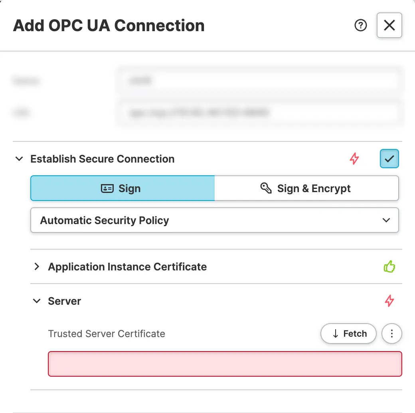This screenshot has width=415, height=413.
Task: Open the three-dot menu next to Fetch
Action: 392,334
